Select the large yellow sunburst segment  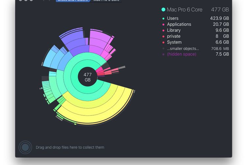(101, 107)
